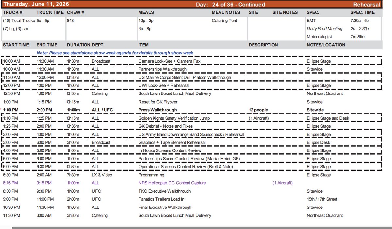
Task: Click 'Graphics + Tape Element Rehearsal' item
Action: click(x=172, y=143)
